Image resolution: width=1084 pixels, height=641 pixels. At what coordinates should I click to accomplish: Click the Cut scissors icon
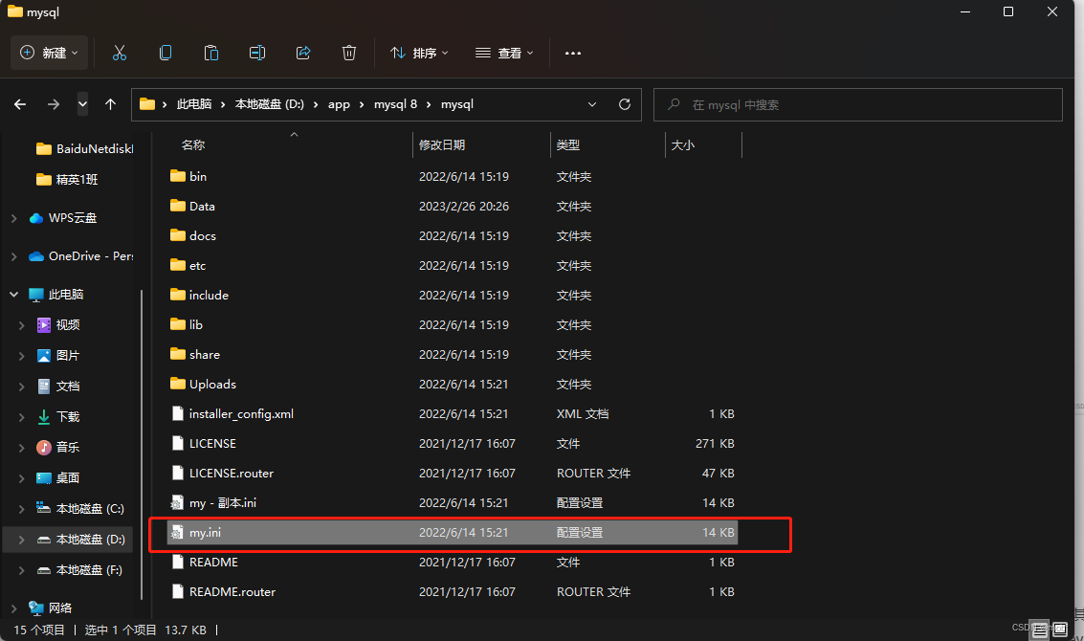click(x=120, y=53)
